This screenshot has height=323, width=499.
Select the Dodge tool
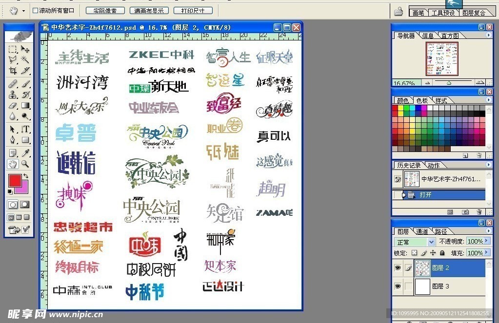pyautogui.click(x=25, y=116)
